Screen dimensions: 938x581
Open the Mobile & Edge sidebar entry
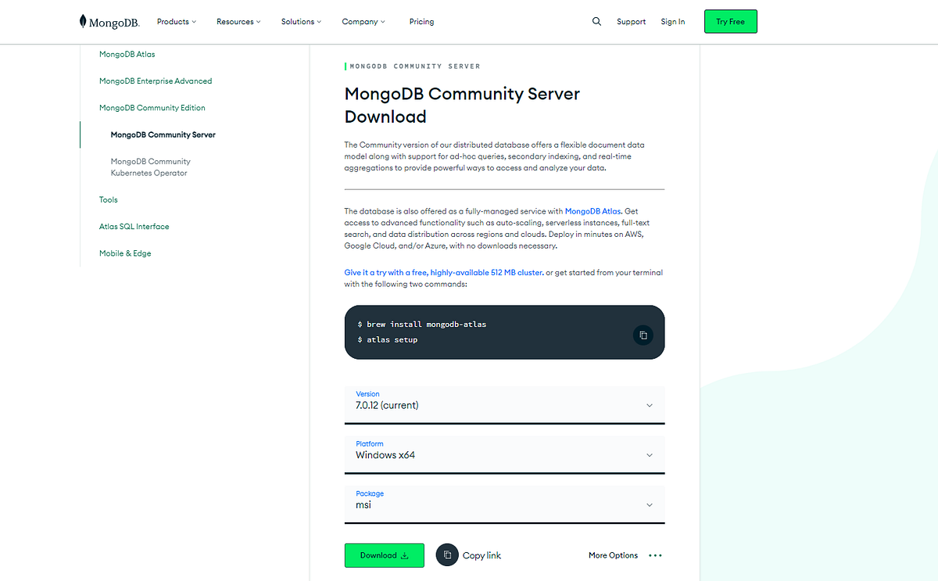pyautogui.click(x=125, y=253)
